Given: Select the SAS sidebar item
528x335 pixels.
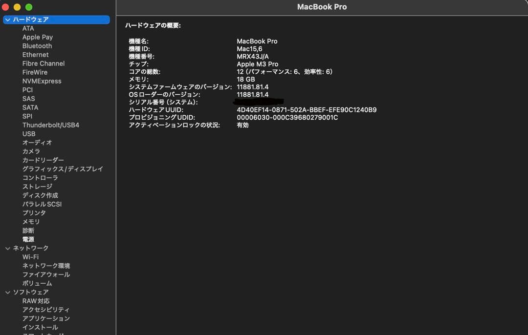Looking at the screenshot, I should pos(29,99).
